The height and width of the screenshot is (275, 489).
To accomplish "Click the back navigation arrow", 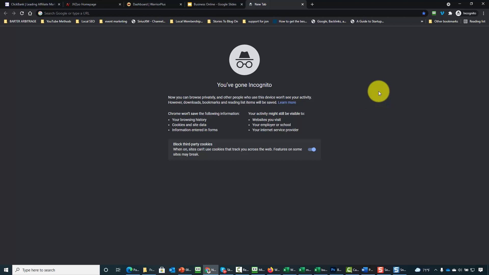I will click(6, 13).
